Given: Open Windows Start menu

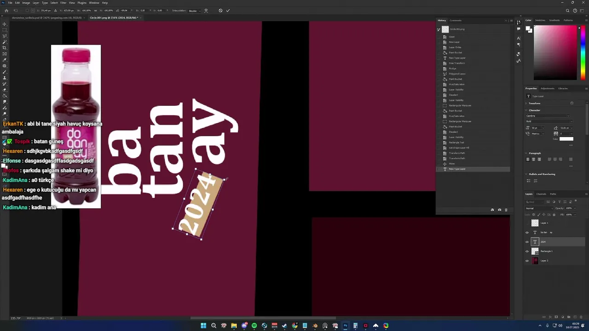Looking at the screenshot, I should [x=203, y=325].
